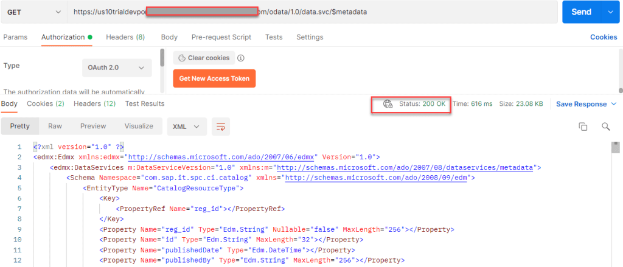This screenshot has width=623, height=267.
Task: Open the Cookies link on the right
Action: (x=604, y=37)
